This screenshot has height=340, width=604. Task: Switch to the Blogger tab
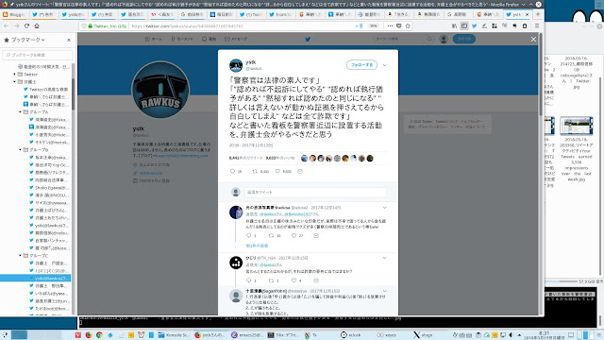pos(15,15)
